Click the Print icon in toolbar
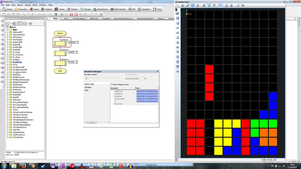Viewport: 301px width, 169px height. click(x=50, y=14)
